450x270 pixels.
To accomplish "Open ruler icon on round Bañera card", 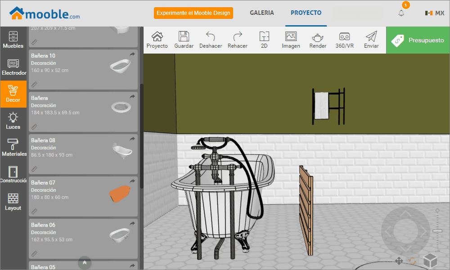I will tap(34, 126).
